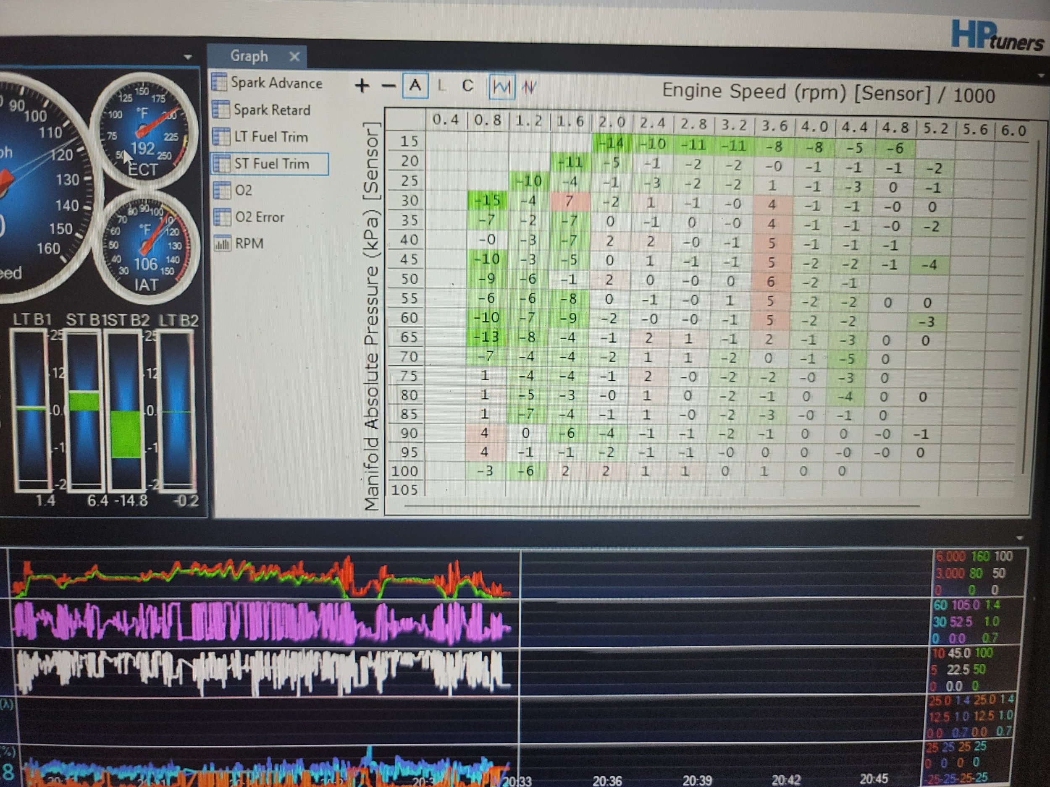Click the RPM histogram chart icon
The height and width of the screenshot is (787, 1050).
click(222, 244)
